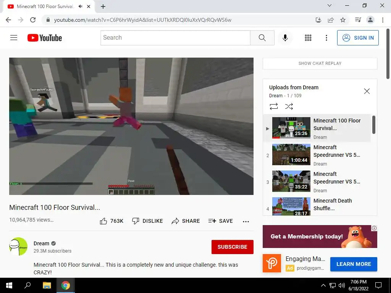Select the Minecraft 100 Floor Survival browser tab

coord(48,6)
